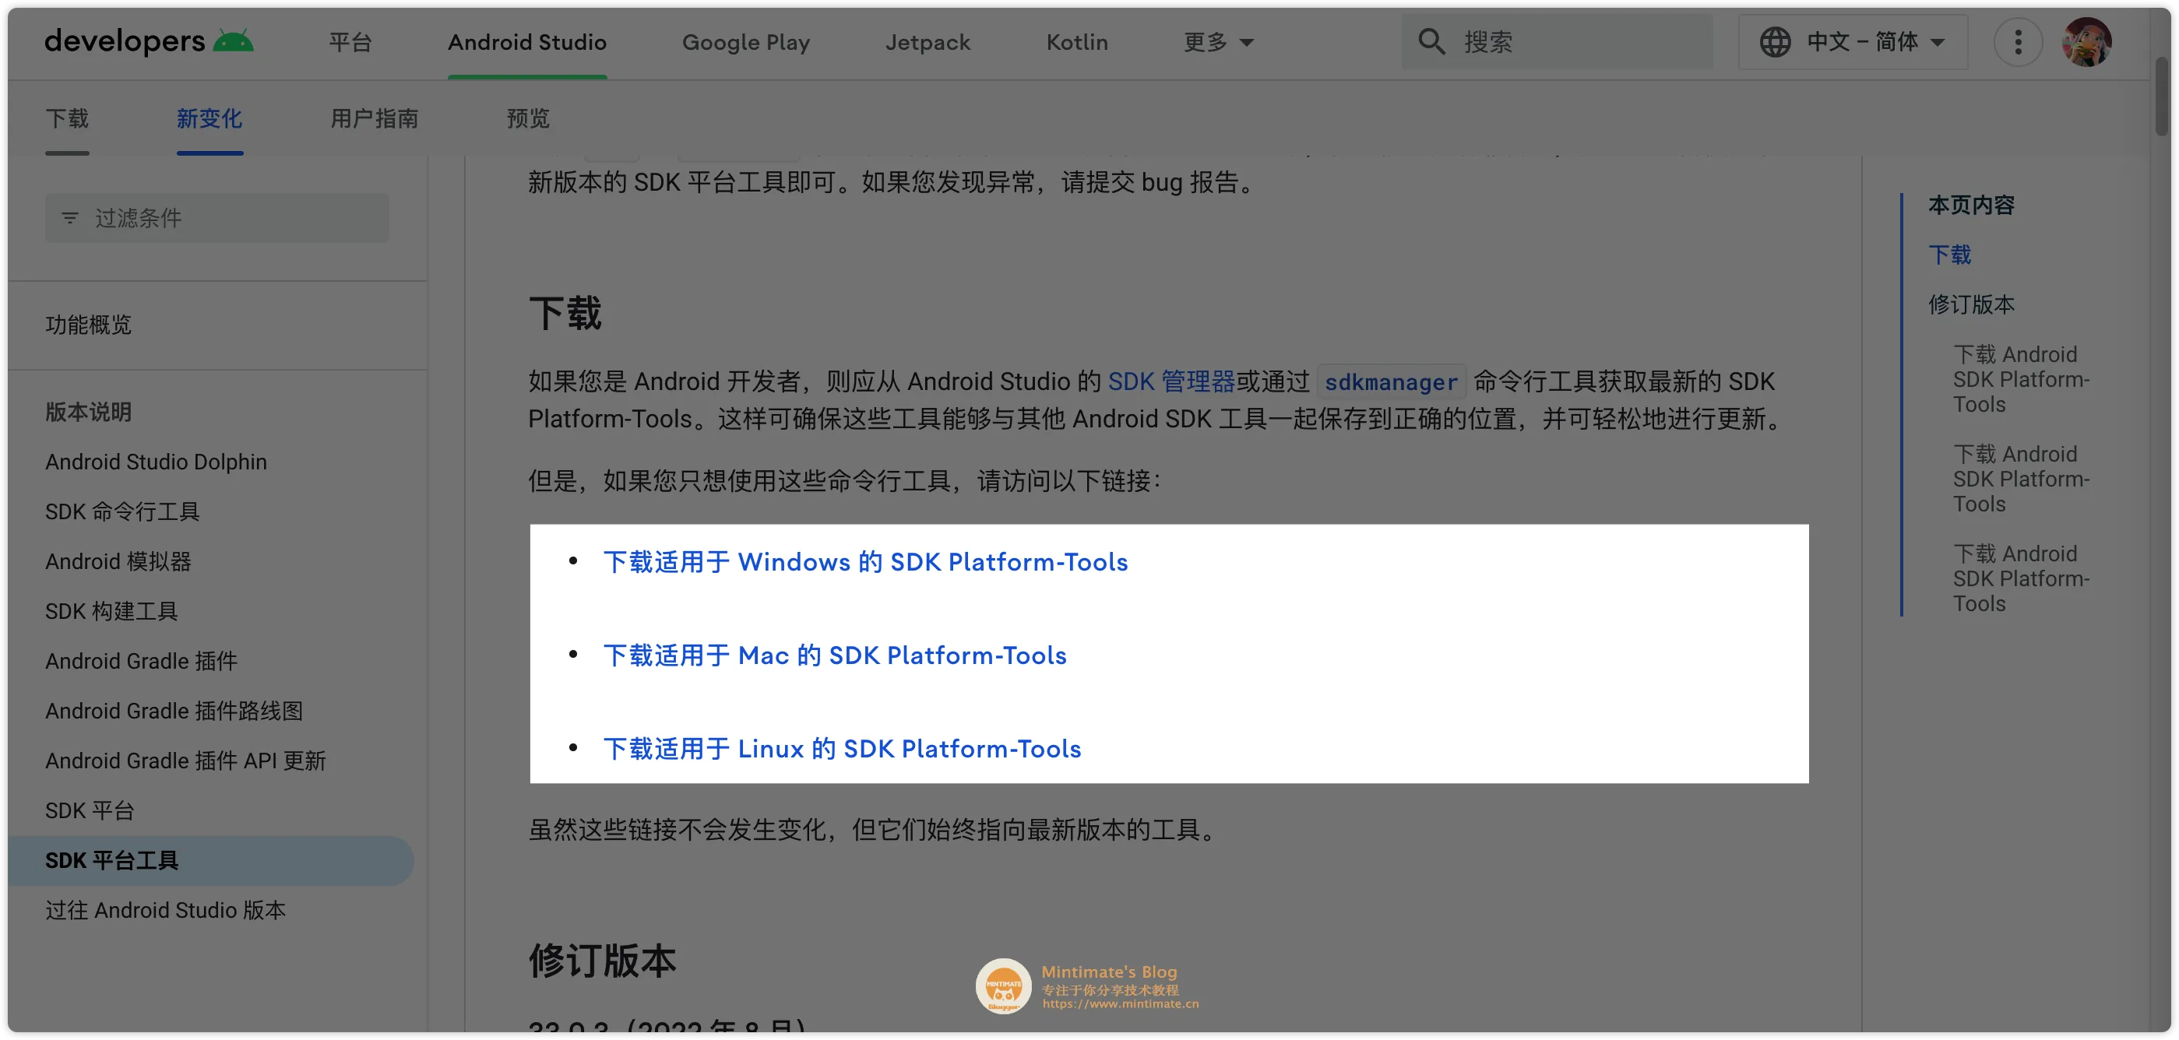2179x1040 pixels.
Task: Open the Jetpack nav item
Action: click(928, 41)
